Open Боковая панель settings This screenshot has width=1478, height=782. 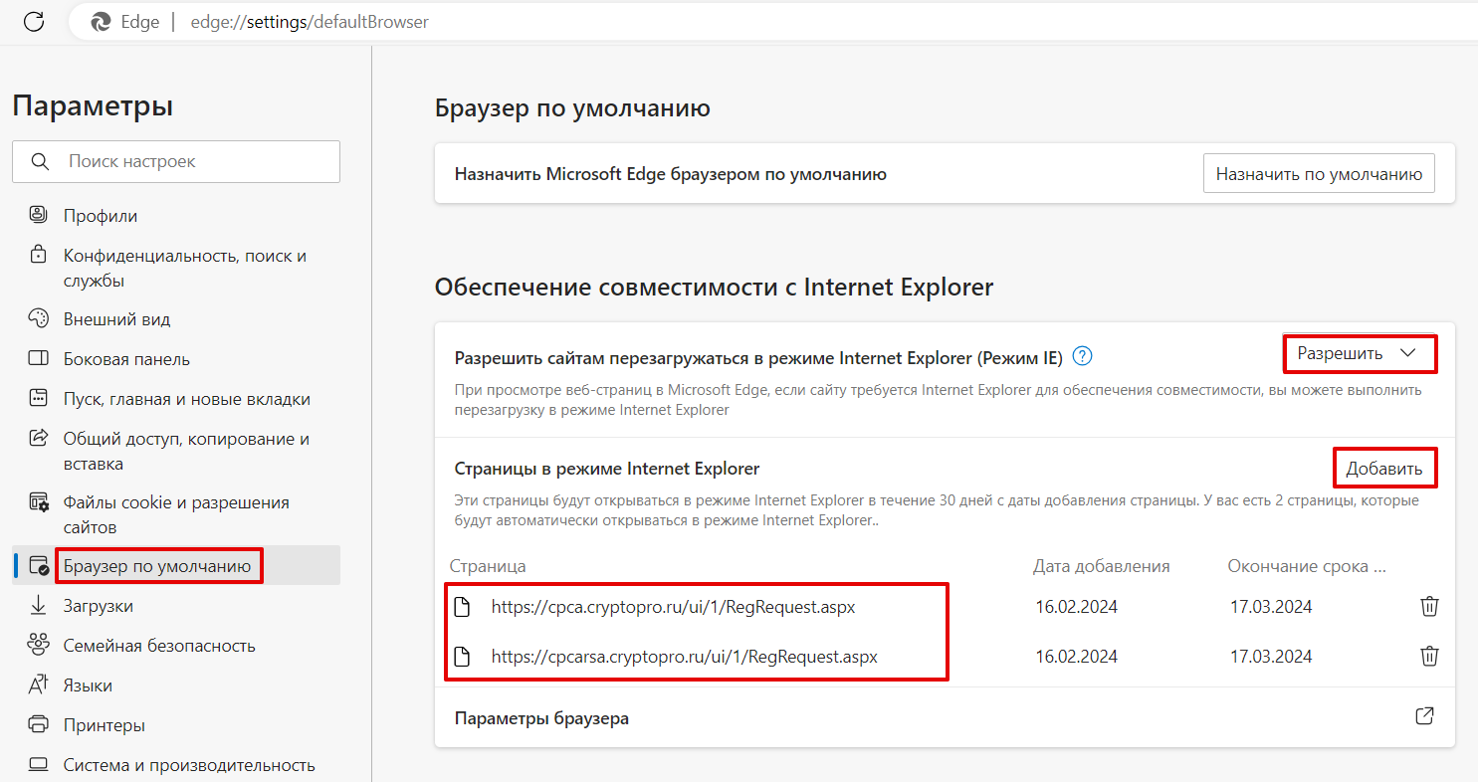tap(126, 359)
